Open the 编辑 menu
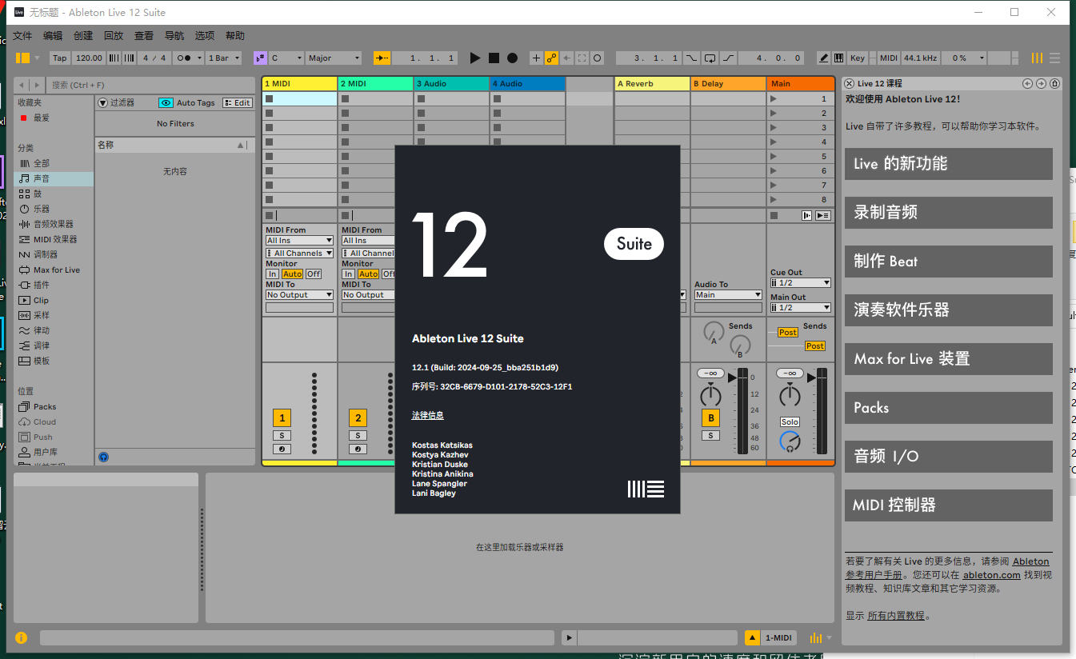This screenshot has height=659, width=1076. (x=53, y=35)
